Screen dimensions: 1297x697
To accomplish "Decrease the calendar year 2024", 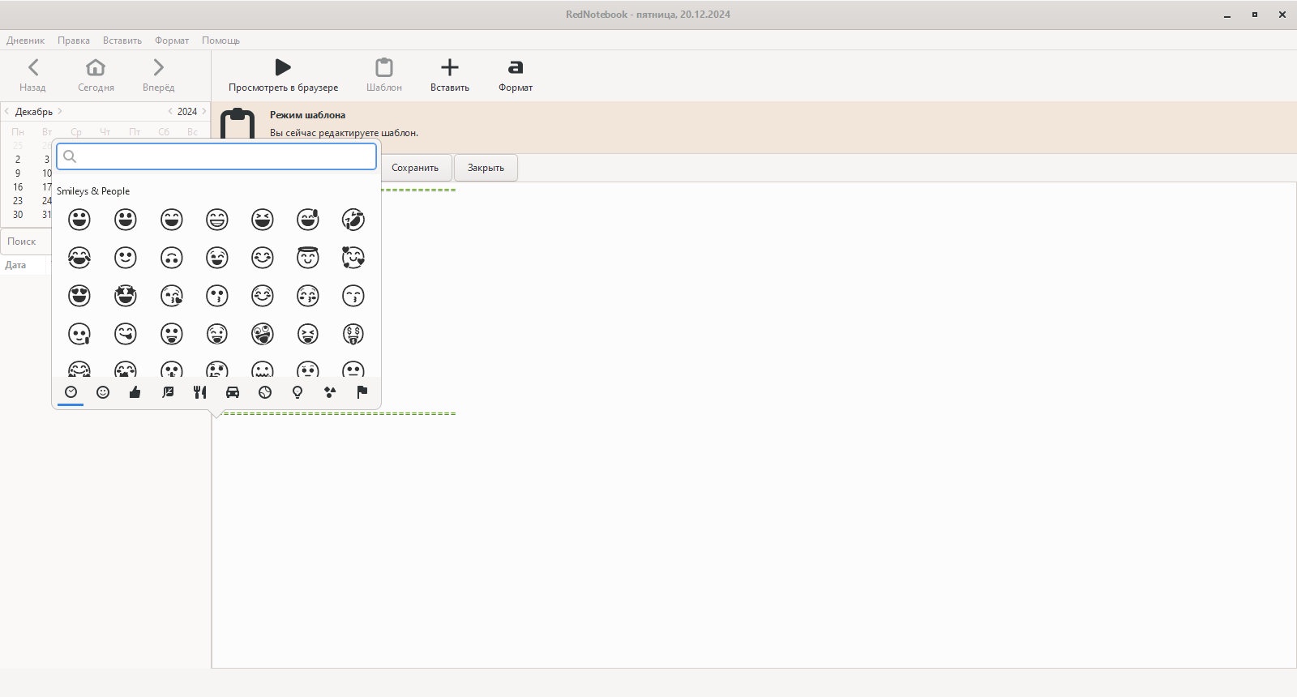I will (170, 112).
